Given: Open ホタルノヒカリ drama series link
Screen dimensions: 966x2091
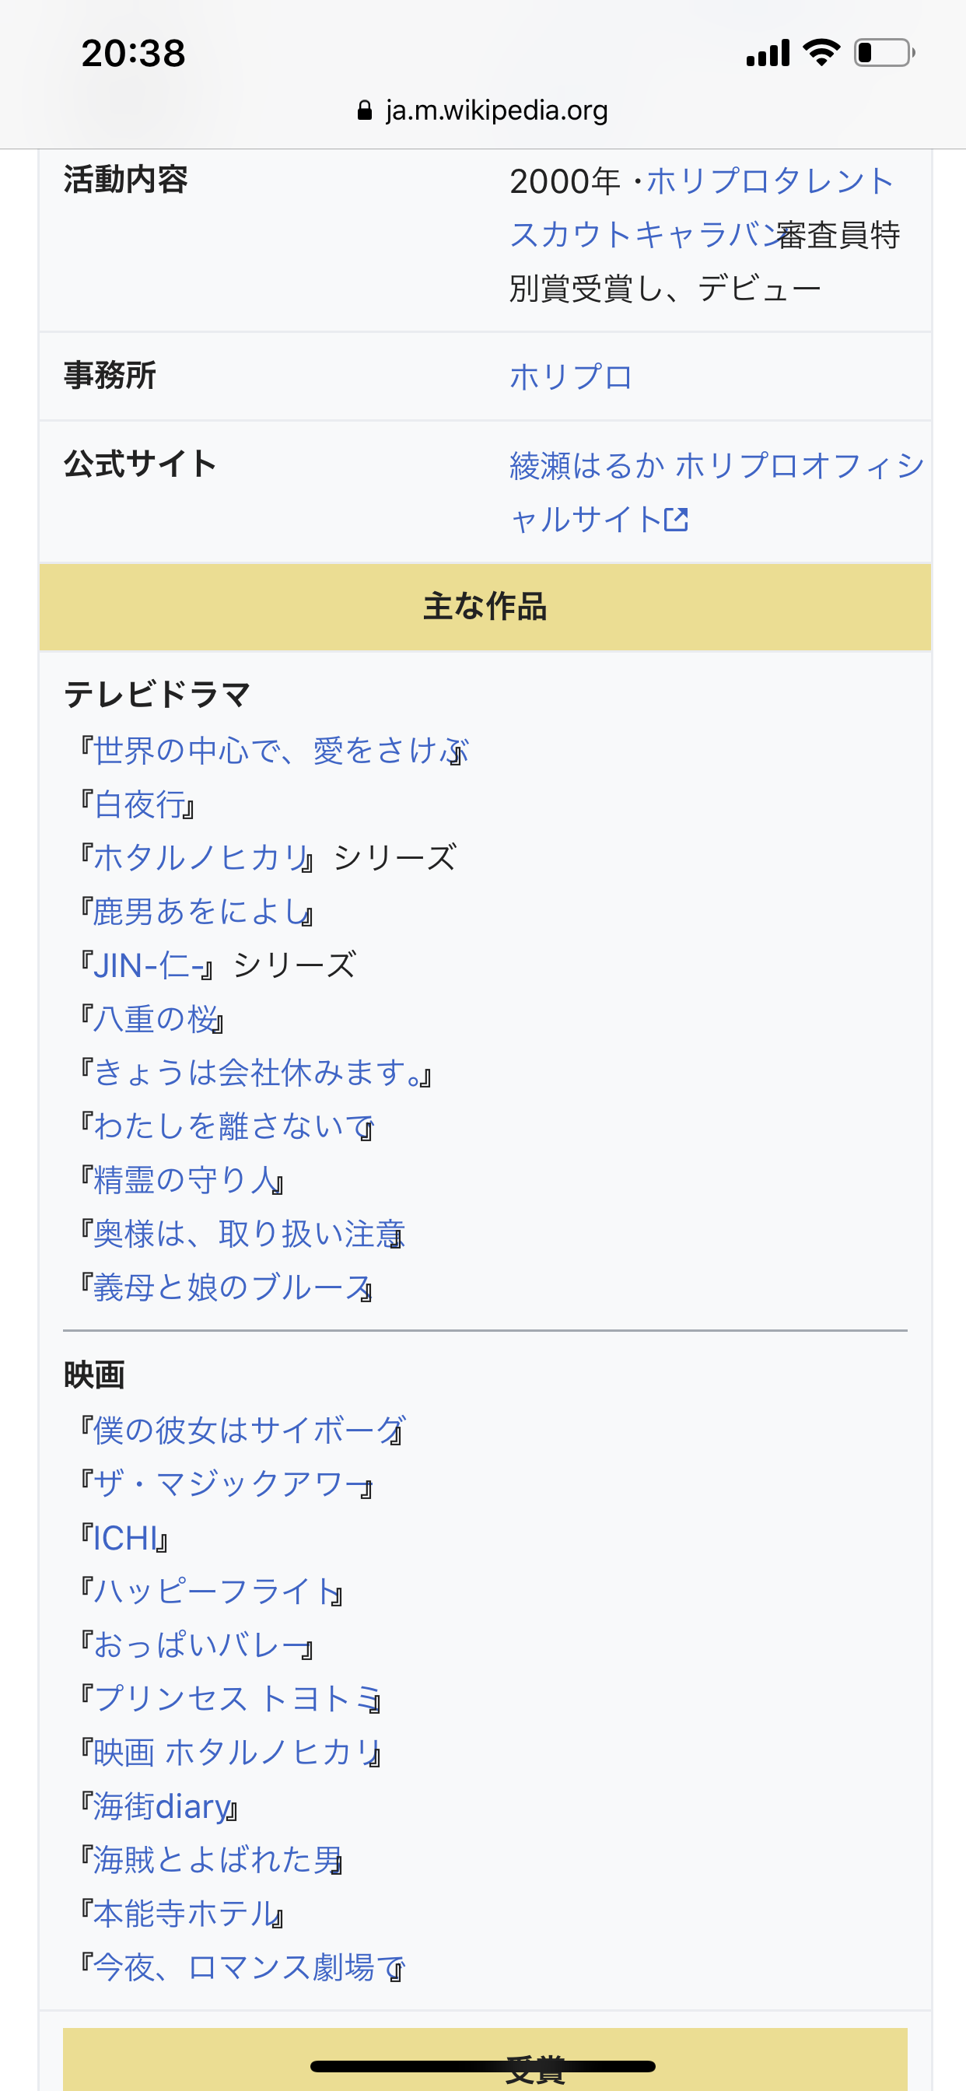Looking at the screenshot, I should [202, 858].
